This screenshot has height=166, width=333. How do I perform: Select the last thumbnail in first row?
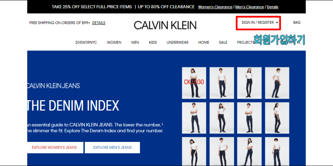277,83
